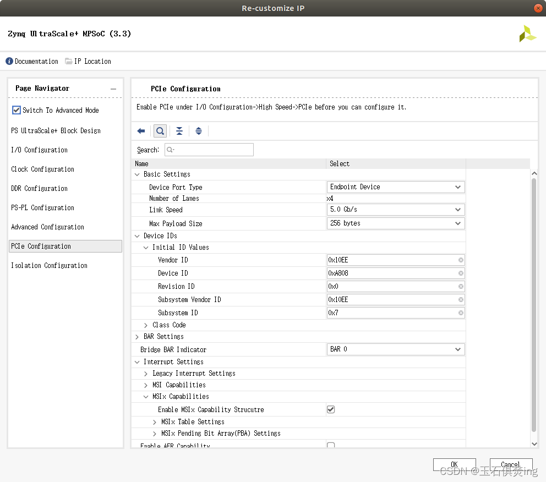The height and width of the screenshot is (482, 546).
Task: Click the vertical scrollbar thumb
Action: (534, 305)
